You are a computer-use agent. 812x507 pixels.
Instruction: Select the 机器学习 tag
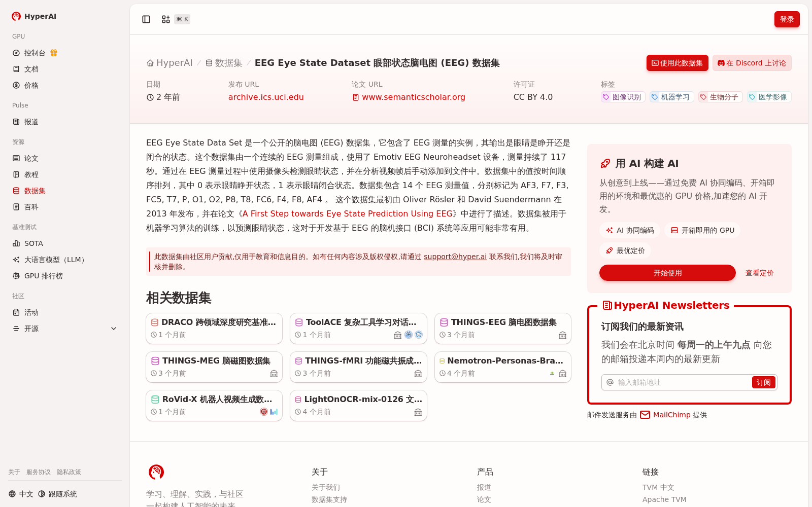(671, 97)
